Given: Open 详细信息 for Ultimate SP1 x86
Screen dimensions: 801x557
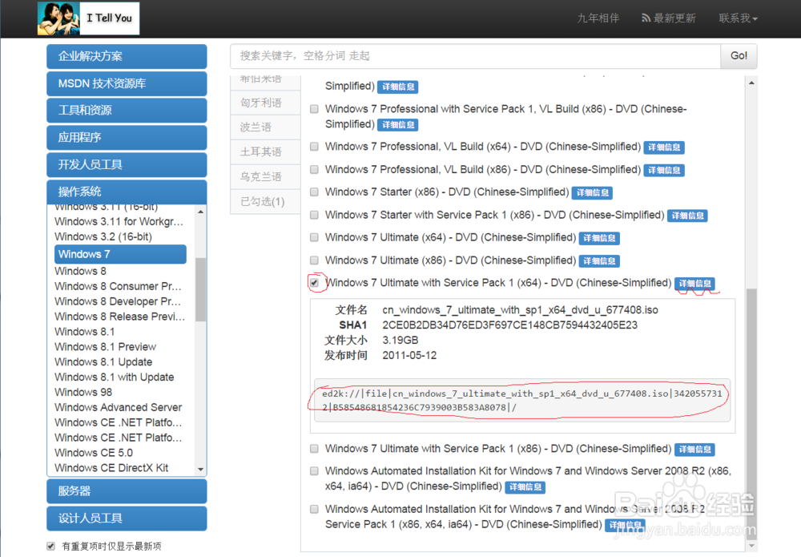Looking at the screenshot, I should pos(694,449).
